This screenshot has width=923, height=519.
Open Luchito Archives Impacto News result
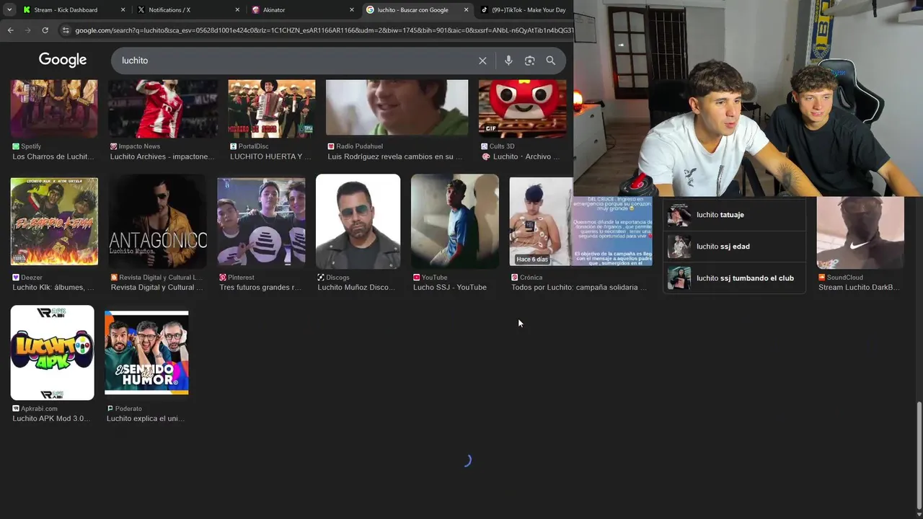pos(162,156)
